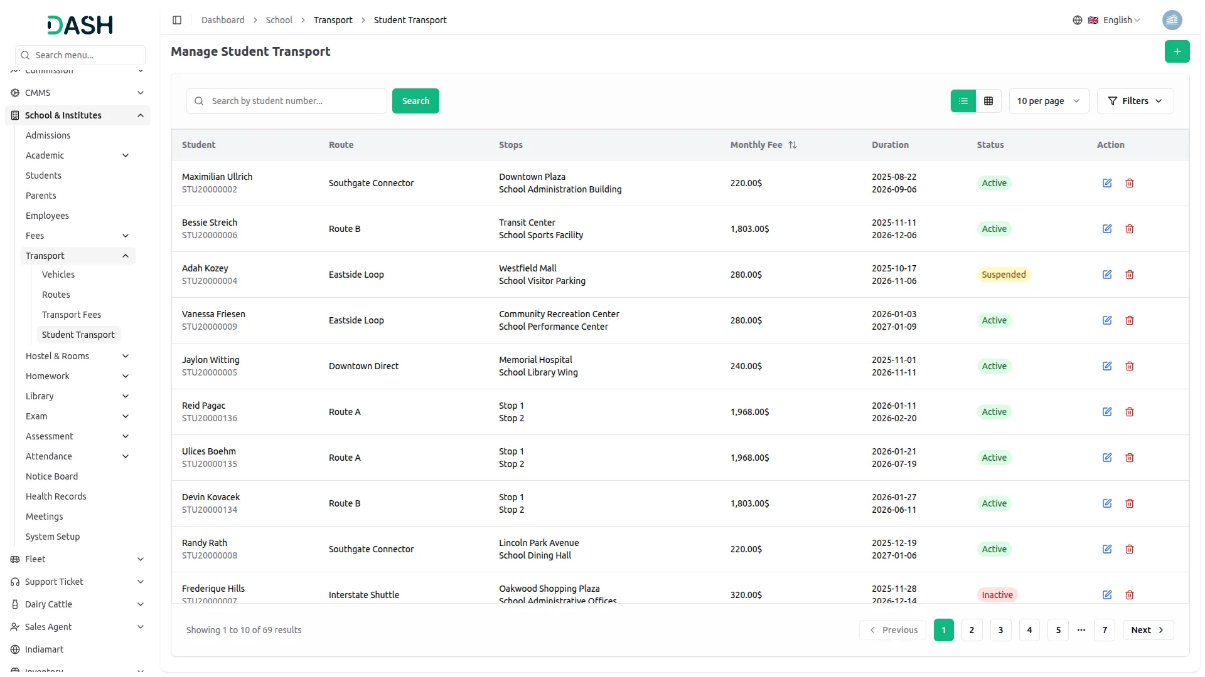Open the user avatar menu
Viewport: 1205px width, 677px height.
coord(1171,20)
